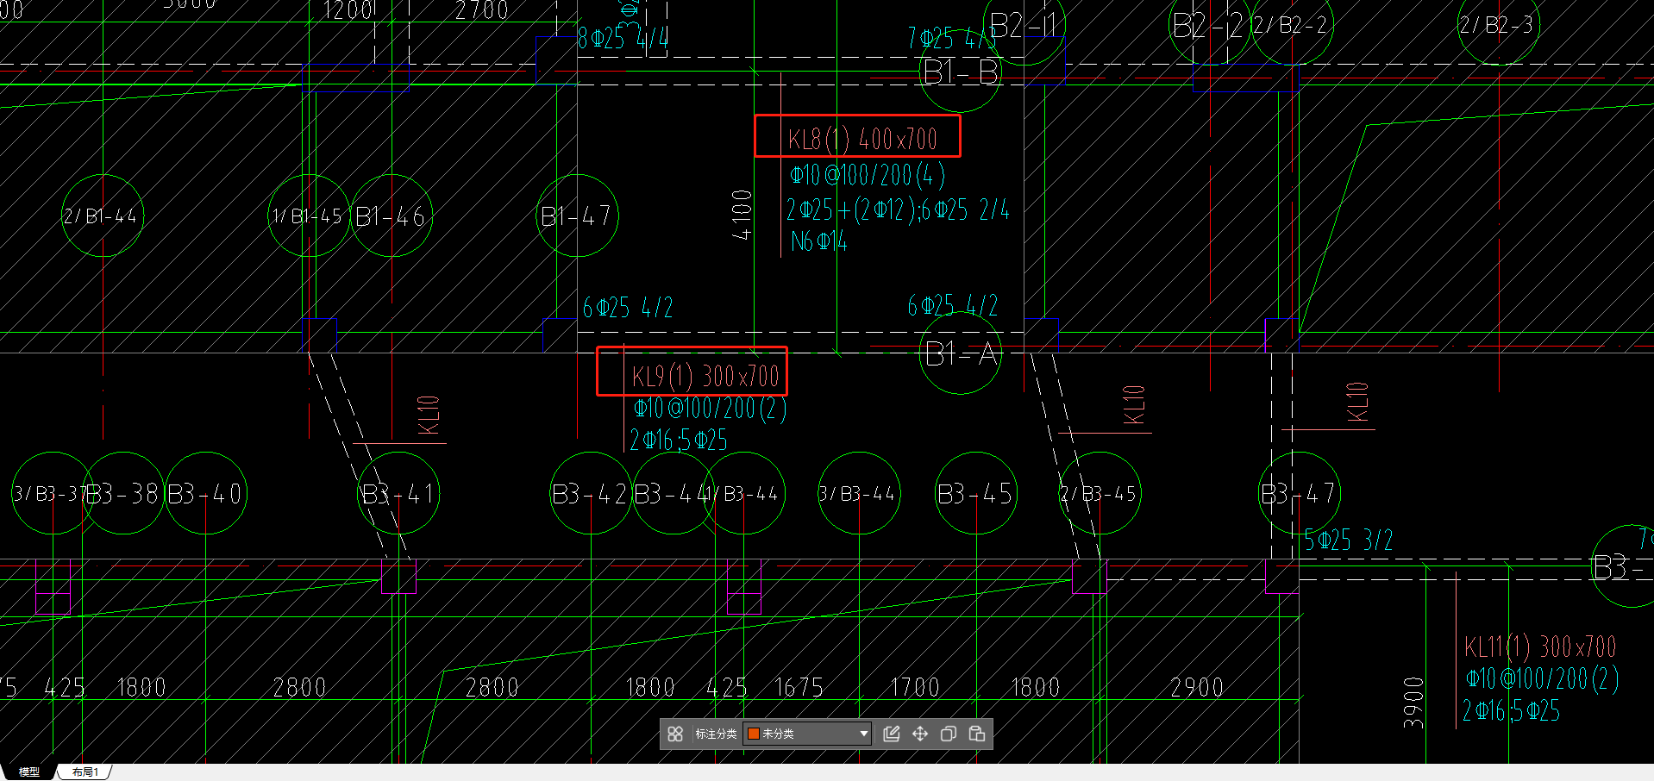Viewport: 1654px width, 781px height.
Task: Click the Φ10@100/200(2) text under KL9
Action: (710, 408)
